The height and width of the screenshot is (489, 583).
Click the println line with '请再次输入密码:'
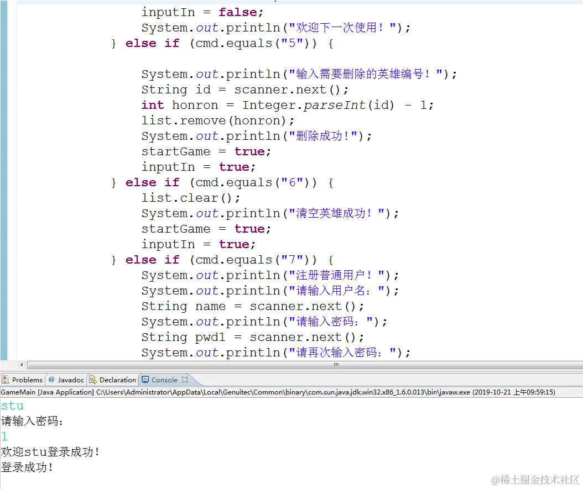point(276,353)
